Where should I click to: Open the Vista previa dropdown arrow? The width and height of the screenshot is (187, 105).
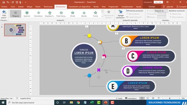pos(6,18)
